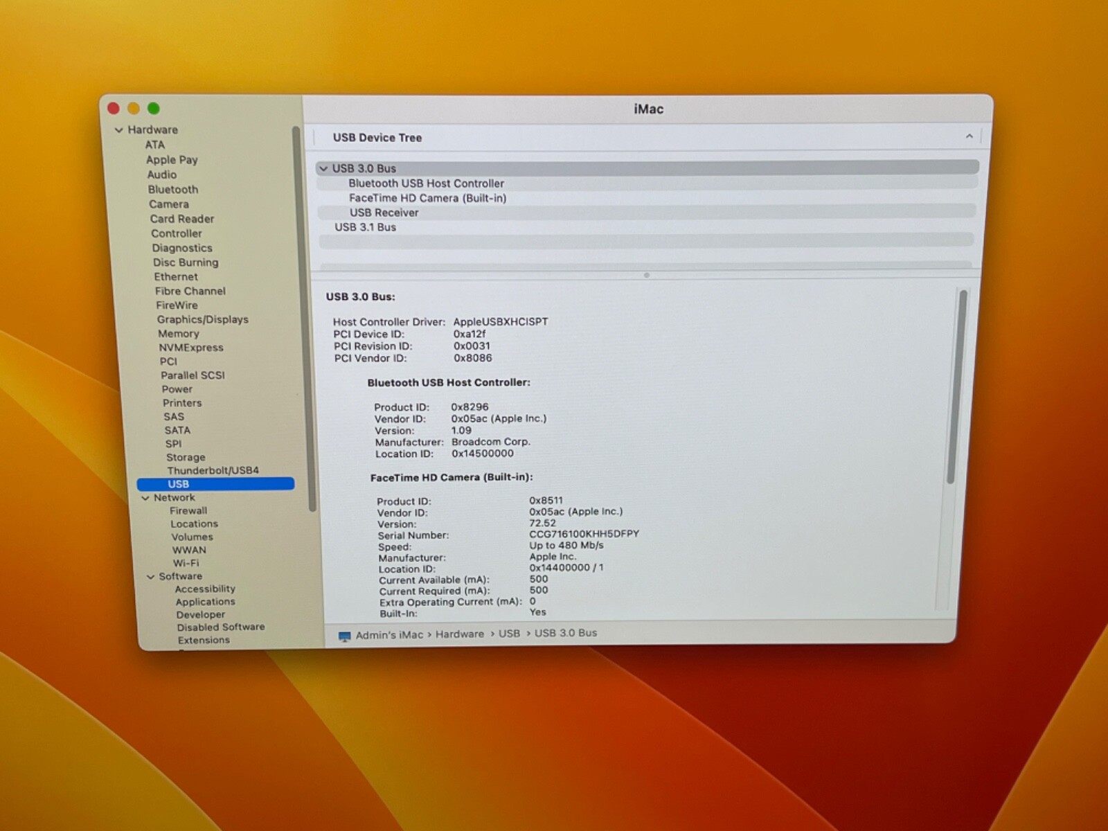Select Developer under Software
1108x831 pixels.
[x=200, y=615]
